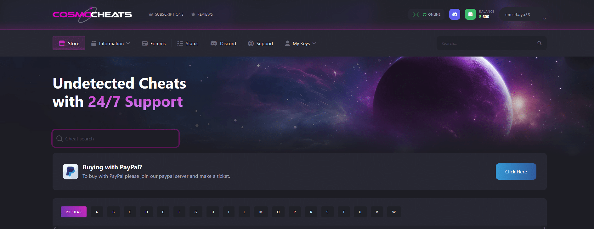Filter cheats by letter R
This screenshot has width=594, height=229.
coord(311,212)
